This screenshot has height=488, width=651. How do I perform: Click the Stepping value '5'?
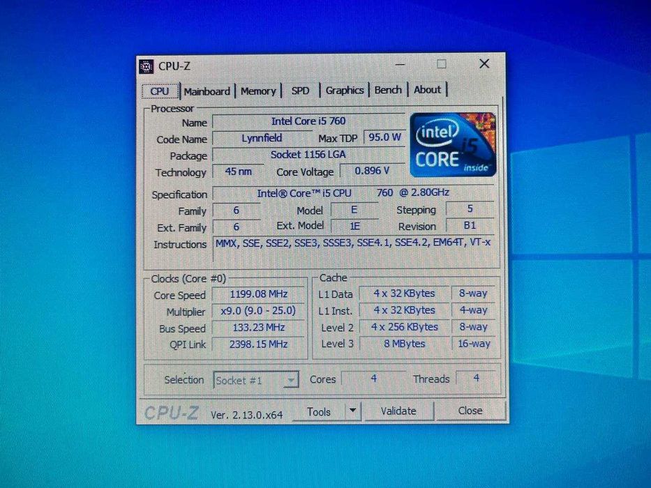[x=470, y=208]
